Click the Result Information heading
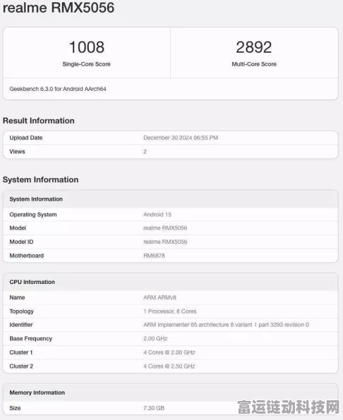 39,121
